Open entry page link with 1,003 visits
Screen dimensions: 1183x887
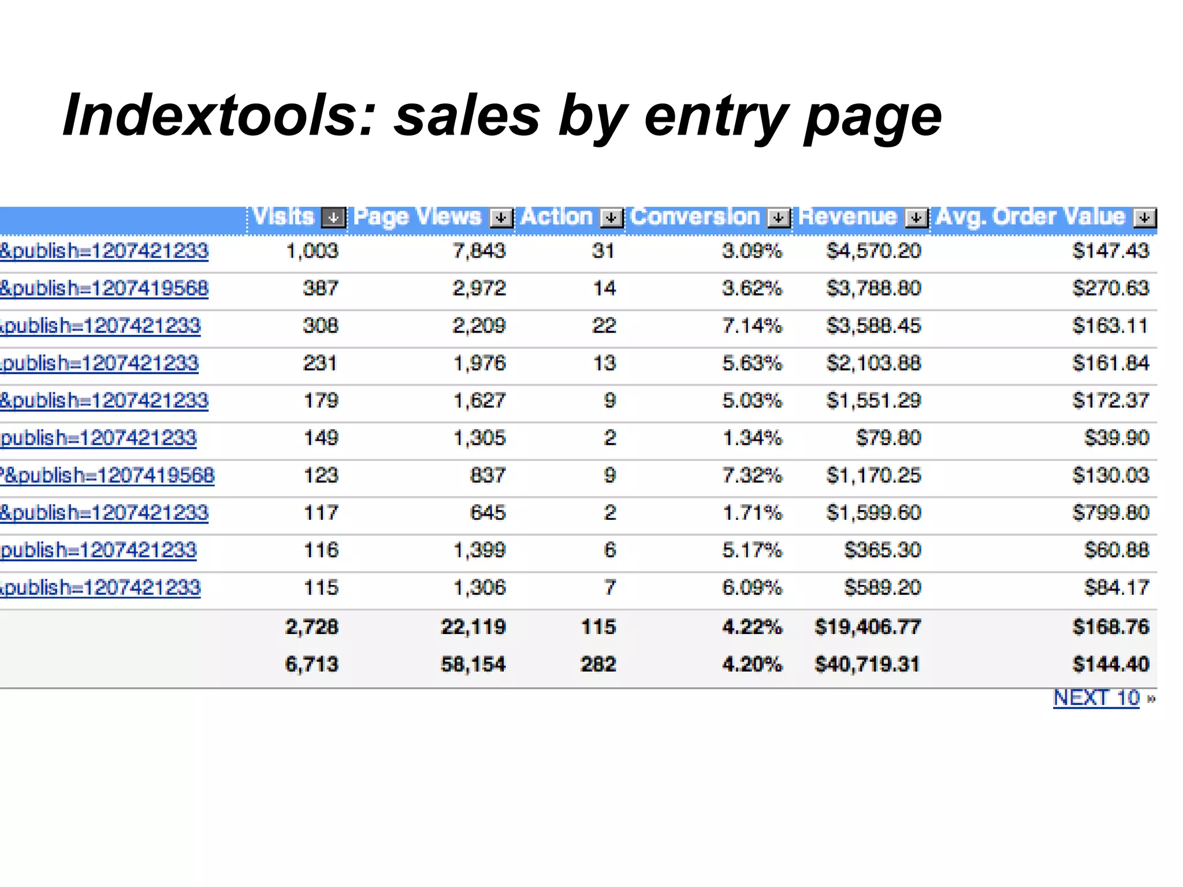104,251
